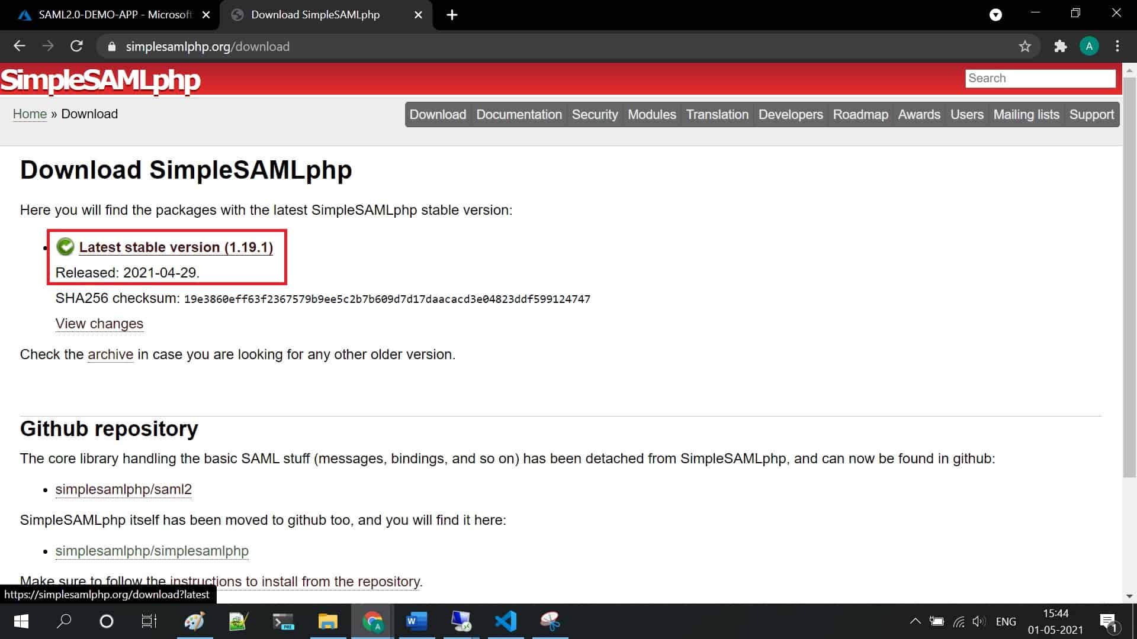This screenshot has width=1137, height=639.
Task: Open a new browser tab with plus
Action: [452, 15]
